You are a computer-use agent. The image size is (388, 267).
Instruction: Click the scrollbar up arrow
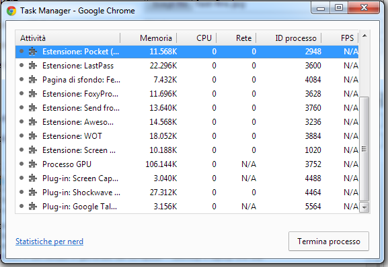pos(364,36)
